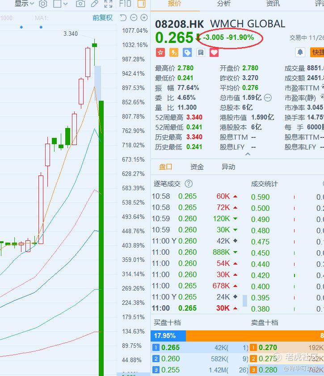Image resolution: width=324 pixels, height=376 pixels.
Task: Collapse the quote details with up chevron
Action: click(x=248, y=154)
